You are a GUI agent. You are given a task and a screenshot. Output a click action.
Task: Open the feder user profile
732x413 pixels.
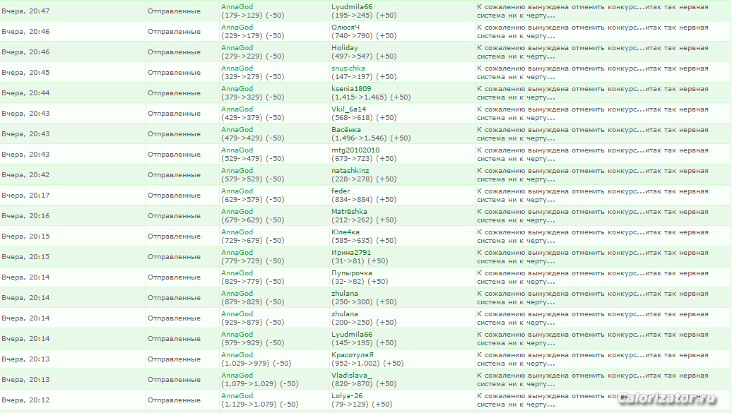pyautogui.click(x=341, y=191)
